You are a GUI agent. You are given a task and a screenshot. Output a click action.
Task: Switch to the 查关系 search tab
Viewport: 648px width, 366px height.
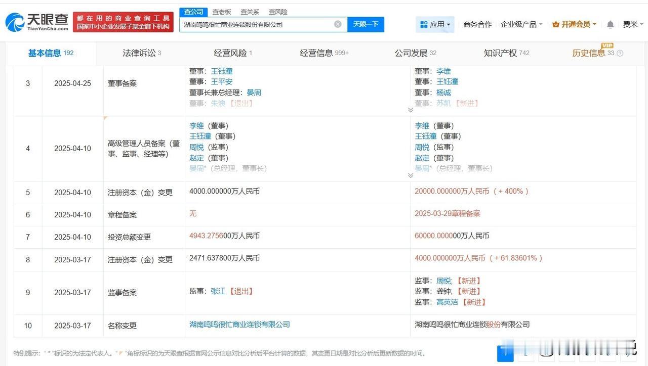pos(250,12)
